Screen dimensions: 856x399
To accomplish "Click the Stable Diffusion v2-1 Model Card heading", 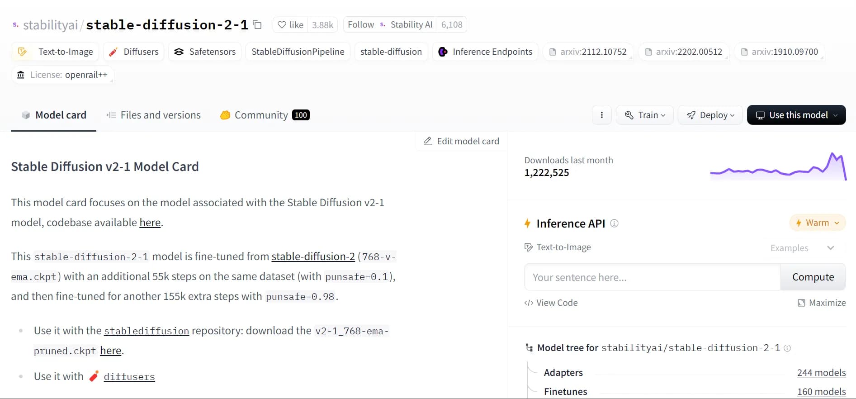I will pos(105,166).
